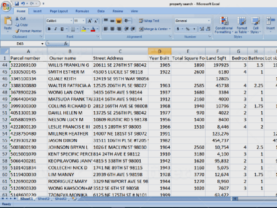Image resolution: width=277 pixels, height=208 pixels.
Task: Toggle italic formatting
Action: (x=55, y=29)
